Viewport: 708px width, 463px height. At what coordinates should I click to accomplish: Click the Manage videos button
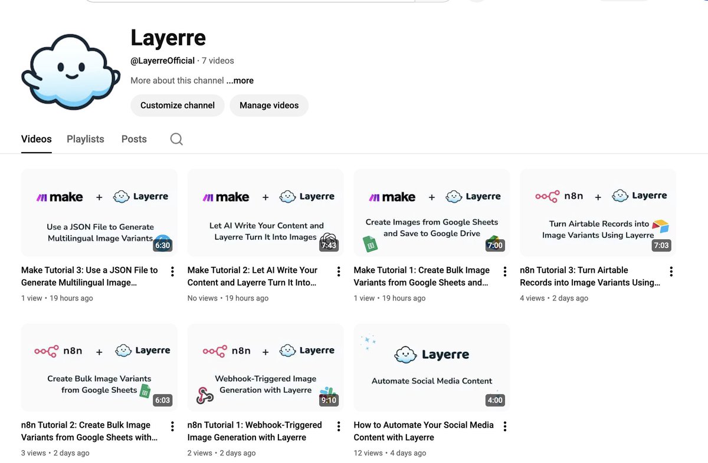pyautogui.click(x=269, y=105)
